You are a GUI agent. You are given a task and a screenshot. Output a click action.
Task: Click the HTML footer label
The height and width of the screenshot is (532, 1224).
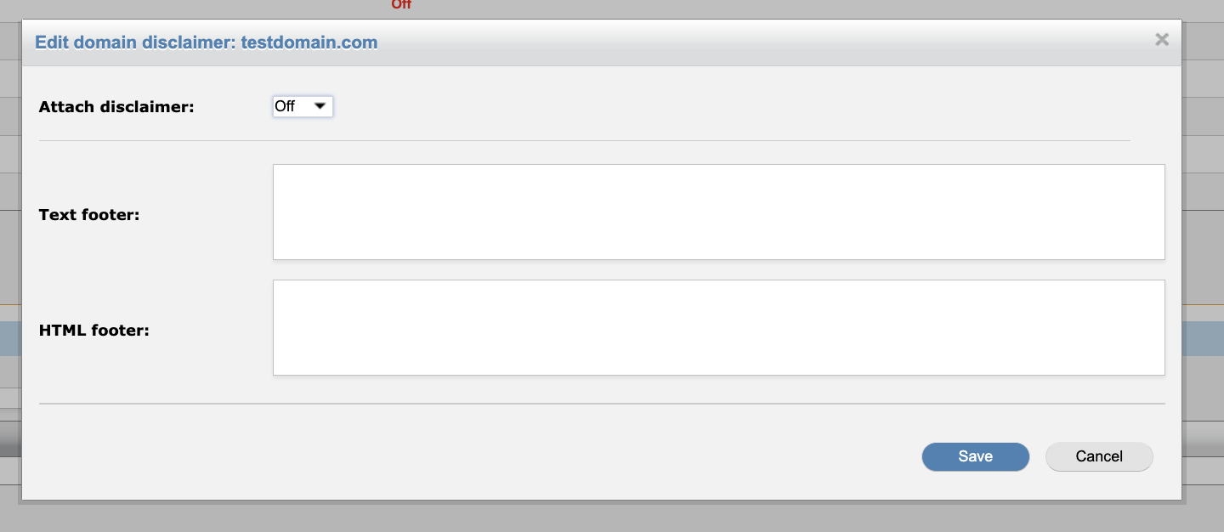[93, 330]
